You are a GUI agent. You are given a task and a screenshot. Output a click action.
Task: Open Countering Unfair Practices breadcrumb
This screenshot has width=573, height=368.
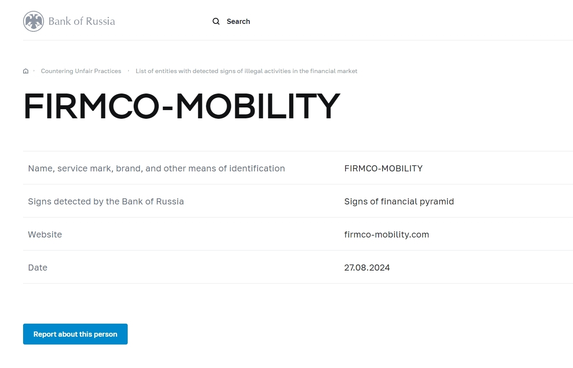pyautogui.click(x=81, y=71)
